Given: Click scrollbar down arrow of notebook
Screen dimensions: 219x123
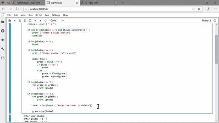Looking at the screenshot, I should (x=217, y=121).
